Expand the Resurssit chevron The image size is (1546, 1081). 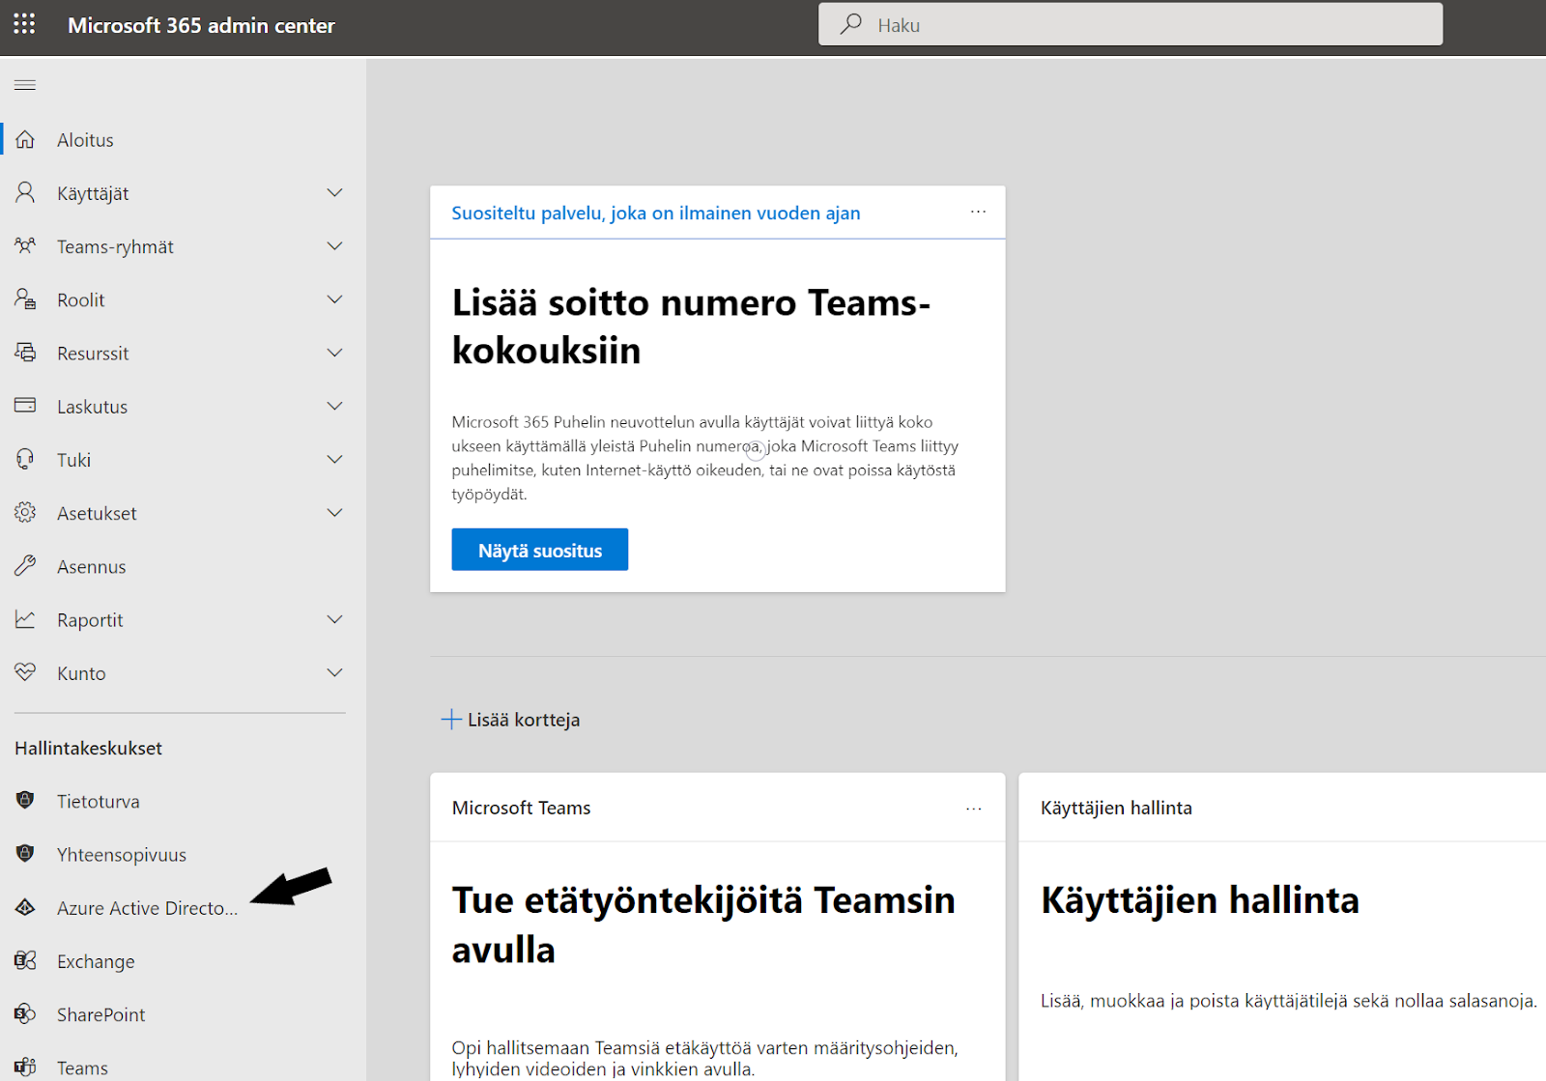(x=334, y=353)
